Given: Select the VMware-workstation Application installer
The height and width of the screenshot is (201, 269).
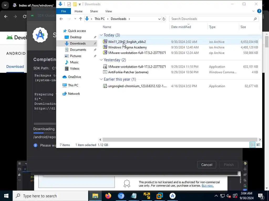Looking at the screenshot, I should click(137, 67).
